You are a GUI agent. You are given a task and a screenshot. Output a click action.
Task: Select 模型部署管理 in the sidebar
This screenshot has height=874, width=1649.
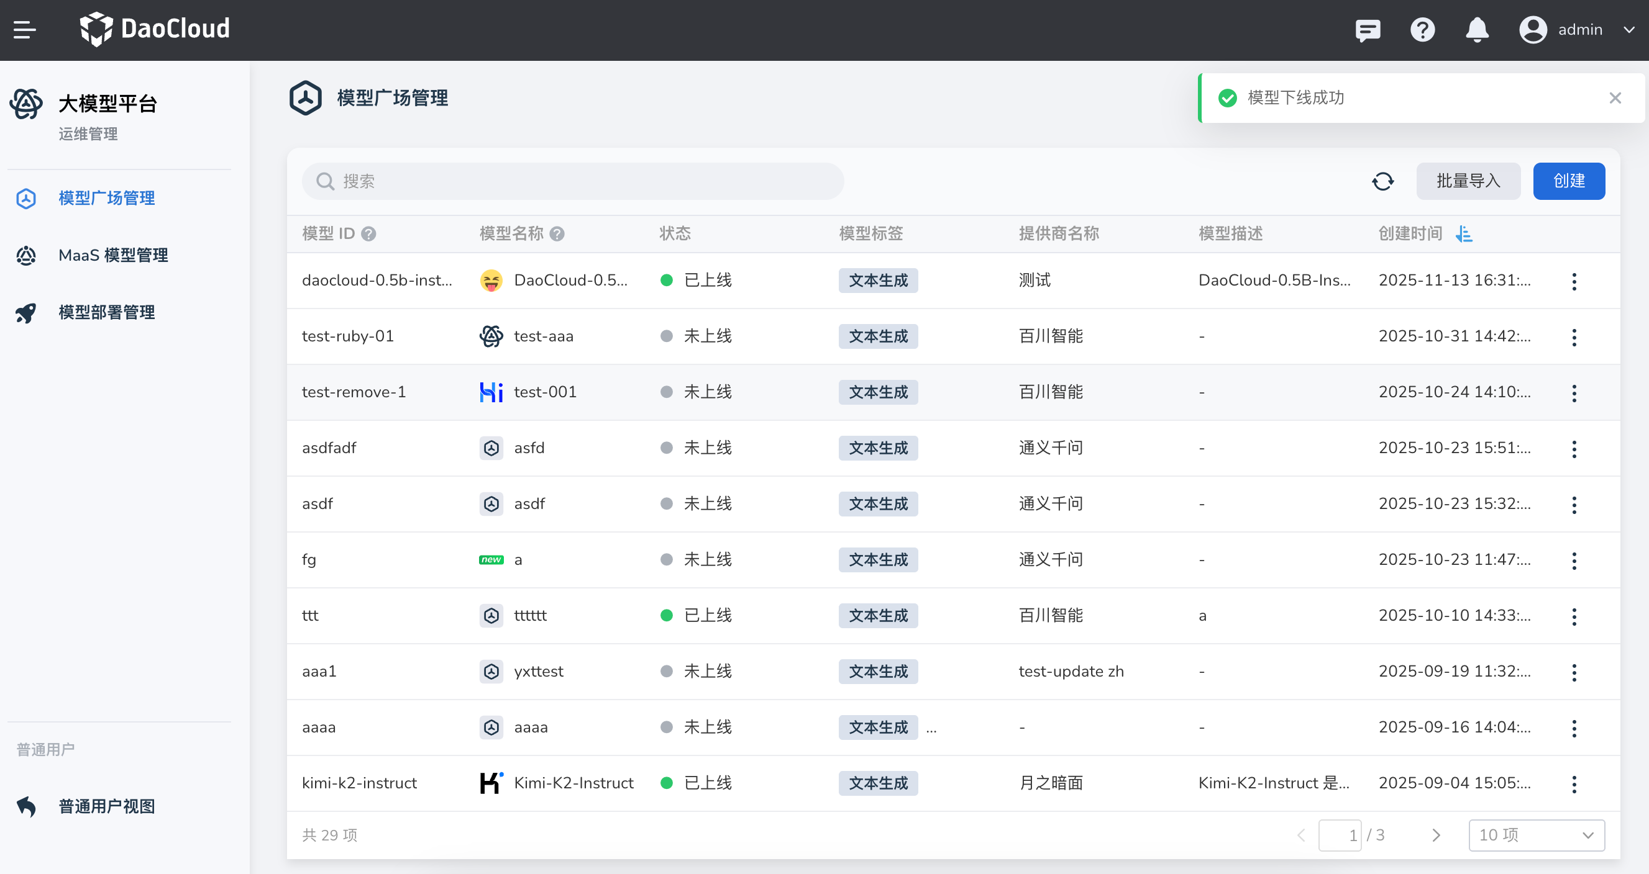coord(106,313)
